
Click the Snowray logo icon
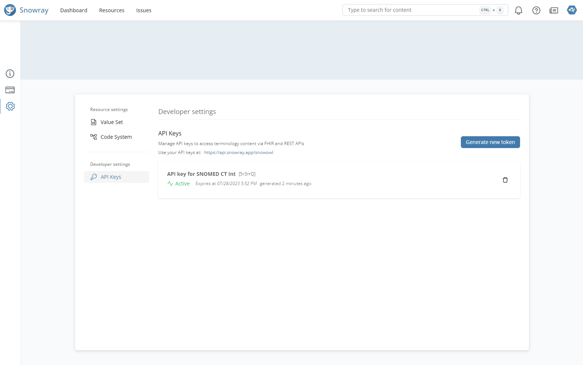pos(10,10)
